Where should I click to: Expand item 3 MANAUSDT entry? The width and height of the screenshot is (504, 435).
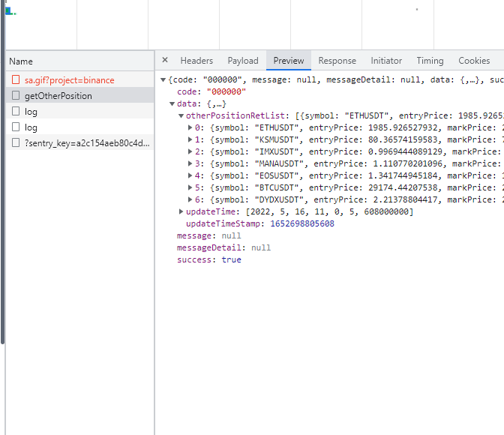tap(190, 163)
